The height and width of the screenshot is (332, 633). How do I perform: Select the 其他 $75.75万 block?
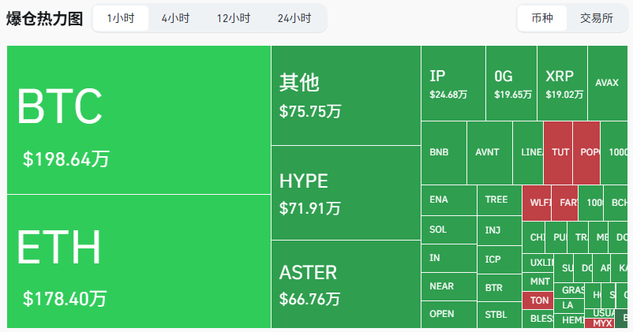346,95
